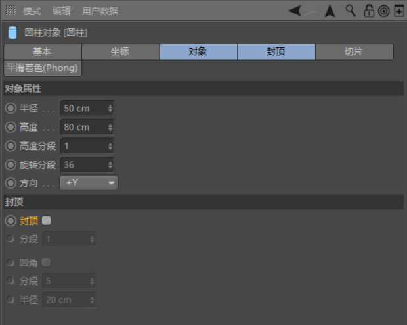Switch to the 坐标 tab
The height and width of the screenshot is (325, 407).
[120, 51]
